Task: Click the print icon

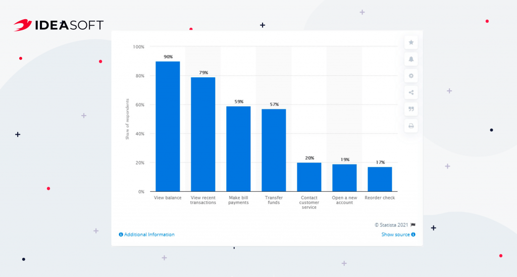Action: pyautogui.click(x=411, y=126)
